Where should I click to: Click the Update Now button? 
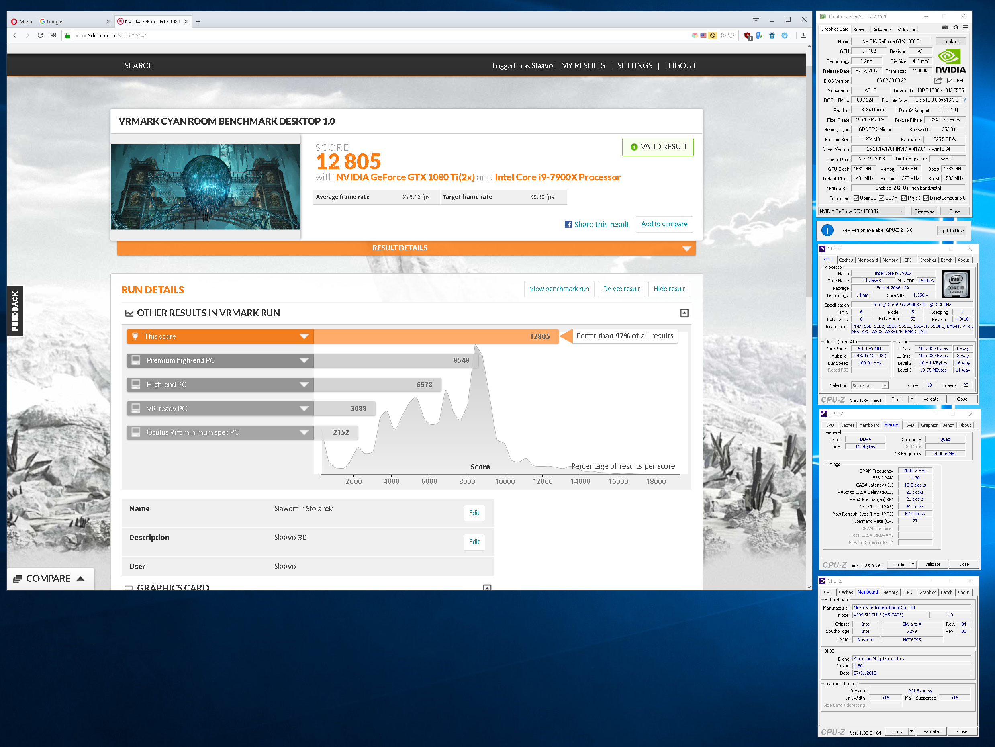pyautogui.click(x=951, y=230)
